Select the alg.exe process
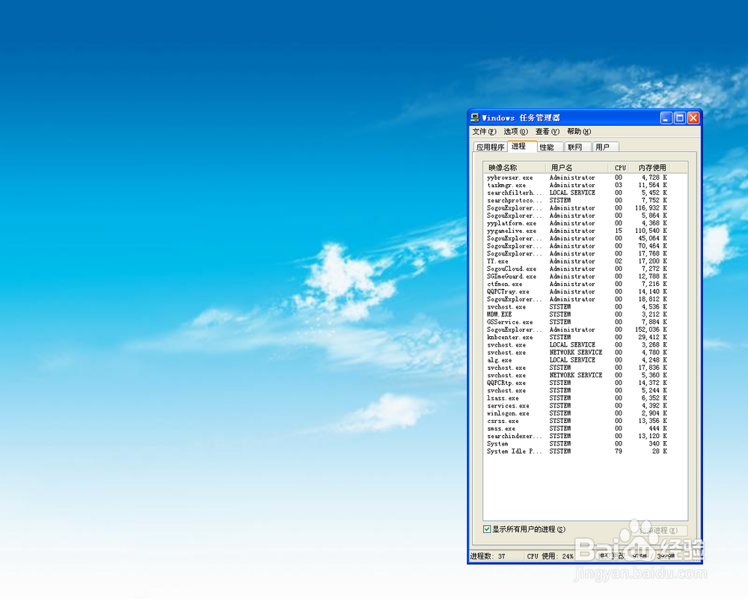The image size is (748, 599). pos(577,360)
